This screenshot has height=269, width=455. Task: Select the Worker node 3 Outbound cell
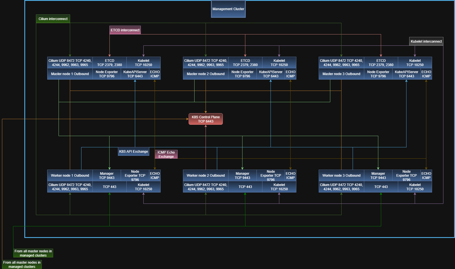coord(341,176)
